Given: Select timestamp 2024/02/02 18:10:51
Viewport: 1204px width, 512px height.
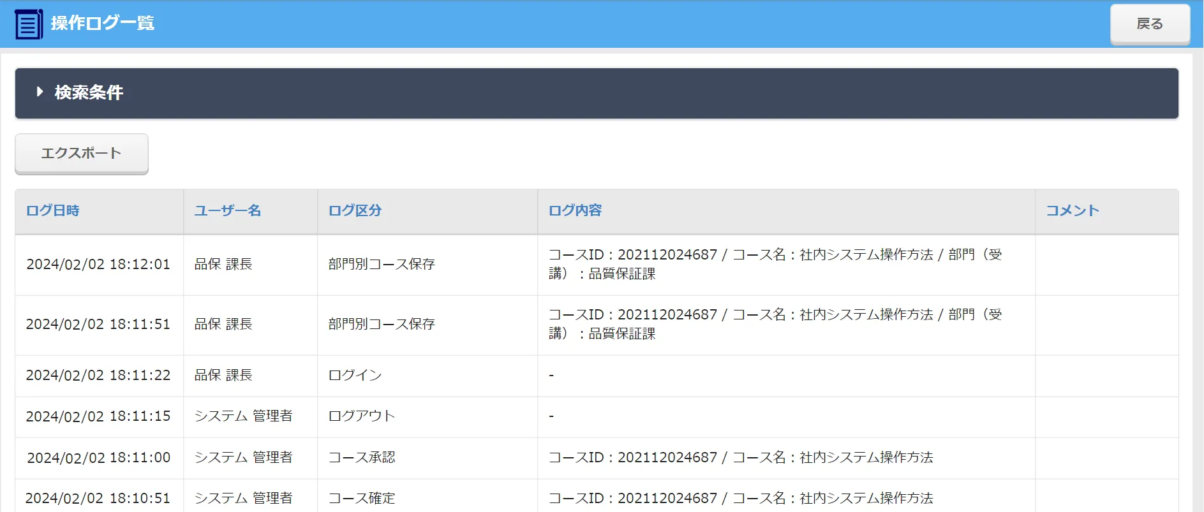Looking at the screenshot, I should [x=98, y=498].
